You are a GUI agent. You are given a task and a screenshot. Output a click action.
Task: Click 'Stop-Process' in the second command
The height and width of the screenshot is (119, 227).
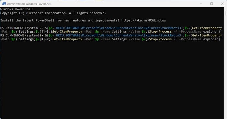[160, 39]
